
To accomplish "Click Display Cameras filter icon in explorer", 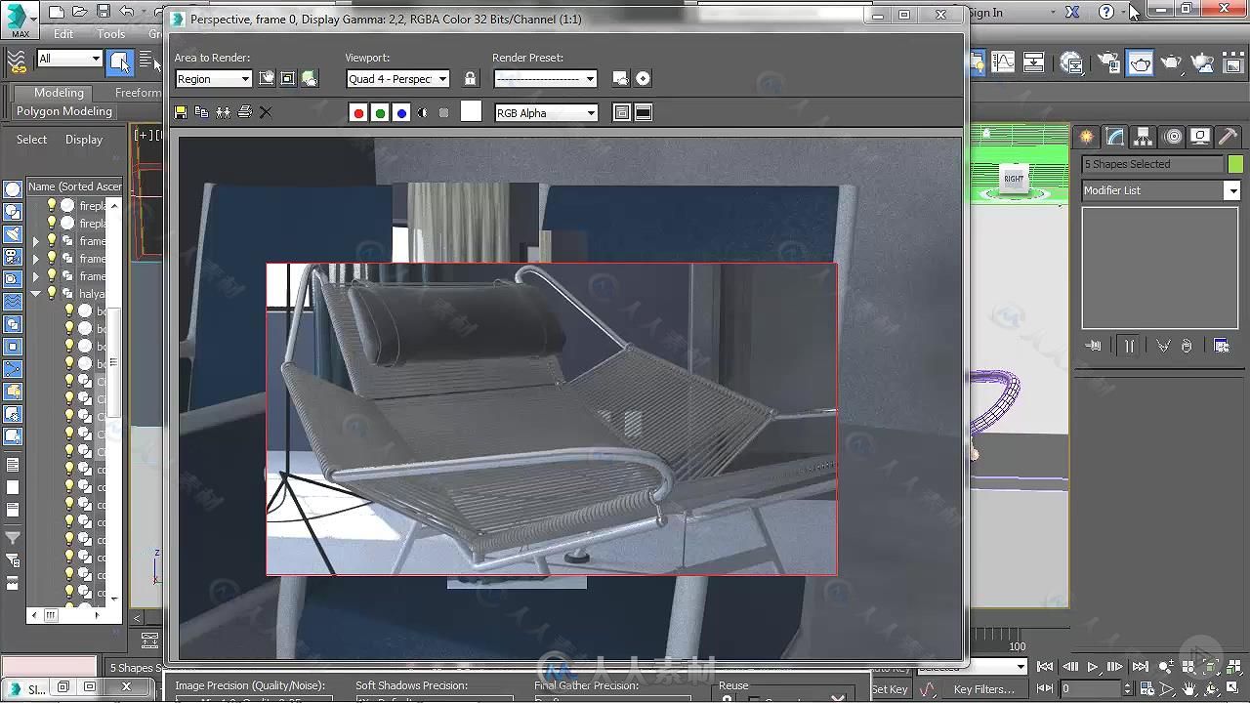I will (13, 257).
